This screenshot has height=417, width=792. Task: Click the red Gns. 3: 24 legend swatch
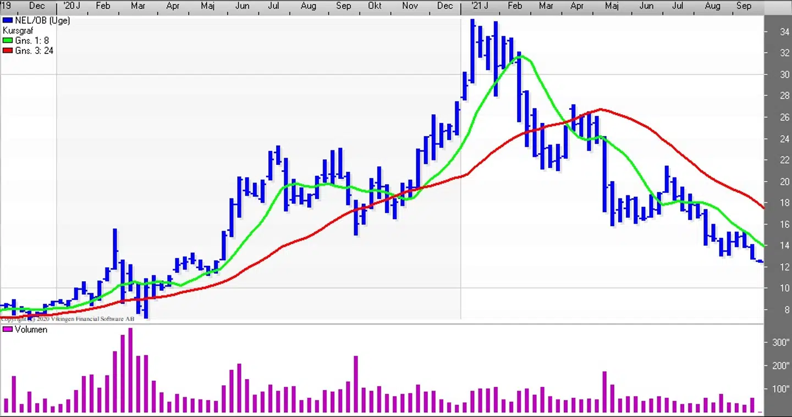pyautogui.click(x=8, y=51)
